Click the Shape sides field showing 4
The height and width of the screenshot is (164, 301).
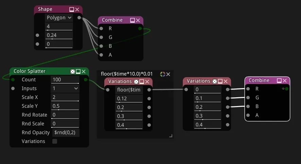[x=59, y=26]
